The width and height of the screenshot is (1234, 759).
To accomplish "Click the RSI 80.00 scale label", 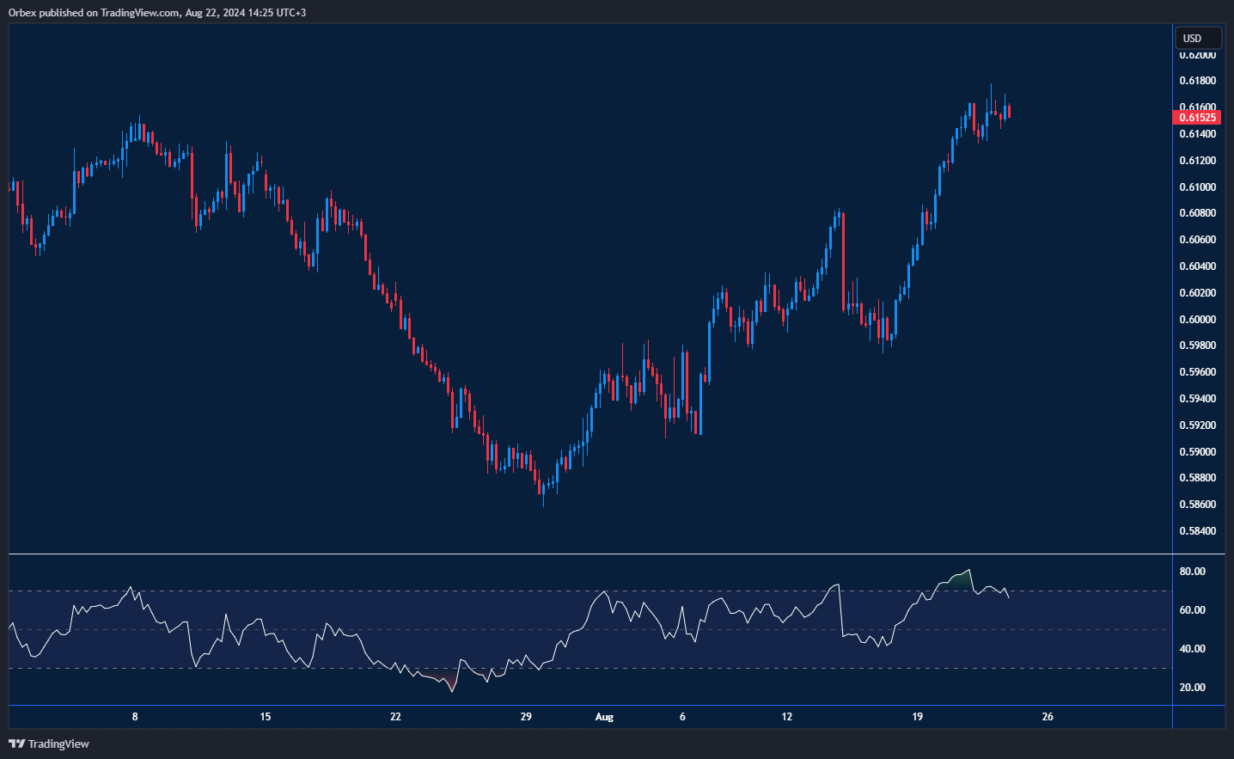I will pyautogui.click(x=1193, y=572).
